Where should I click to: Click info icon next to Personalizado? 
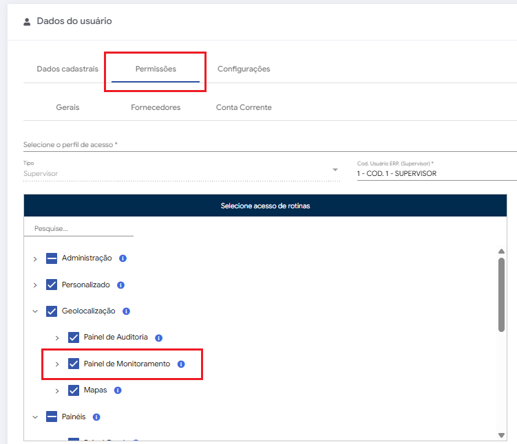click(120, 285)
